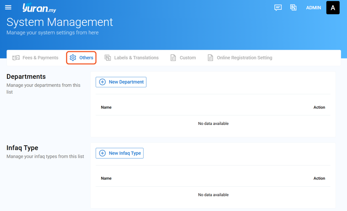Click the Yuran.my logo
Screen dimensions: 347x211
click(39, 8)
